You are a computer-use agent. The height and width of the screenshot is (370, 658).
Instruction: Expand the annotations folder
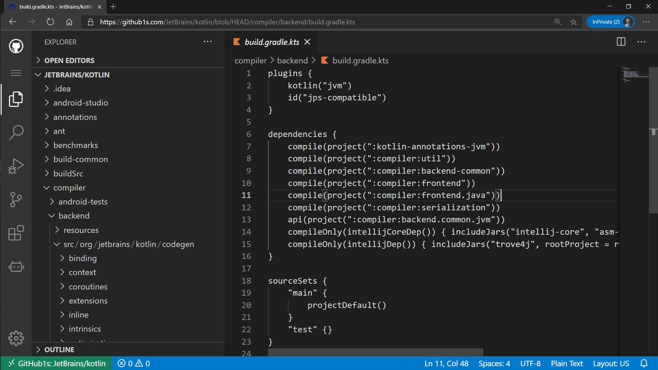129,117
